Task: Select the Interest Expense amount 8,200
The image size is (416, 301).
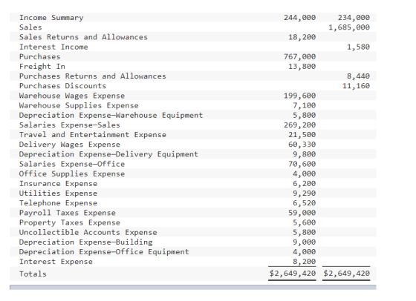Action: [x=305, y=262]
